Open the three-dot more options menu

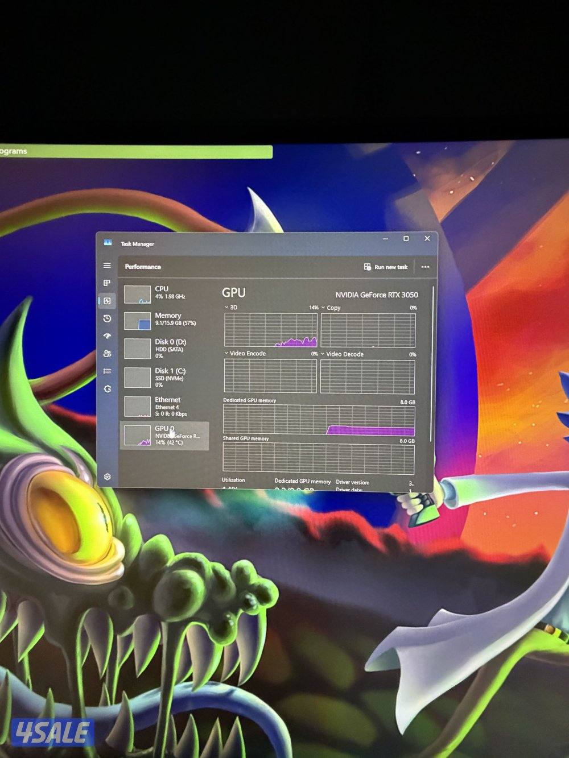tap(425, 267)
